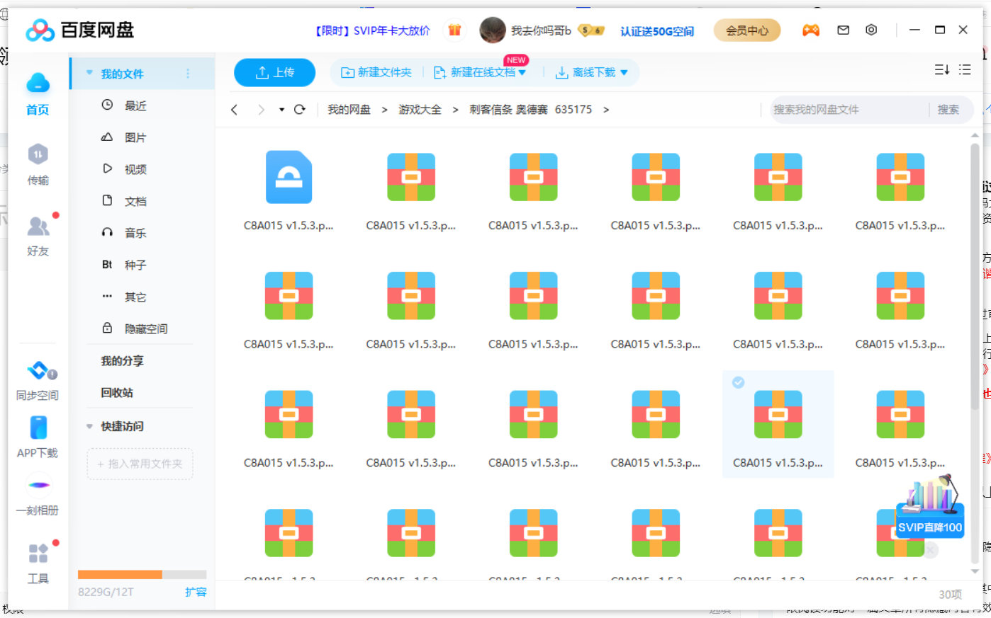Viewport: 991px width, 618px height.
Task: Click the more options dots beside 我的文件
Action: [188, 74]
